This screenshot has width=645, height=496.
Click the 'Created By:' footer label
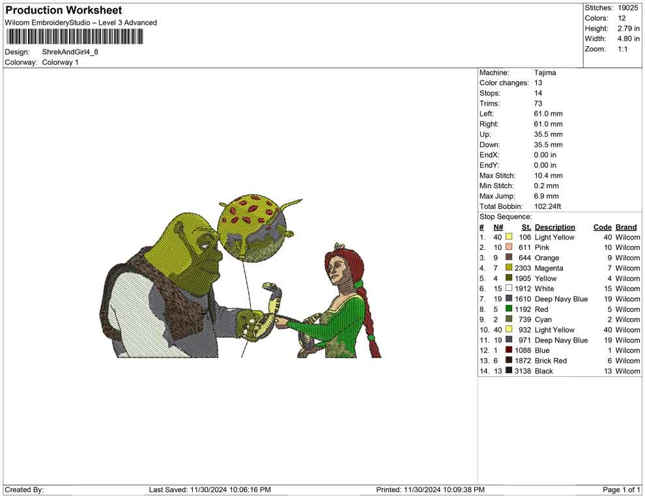click(x=24, y=489)
